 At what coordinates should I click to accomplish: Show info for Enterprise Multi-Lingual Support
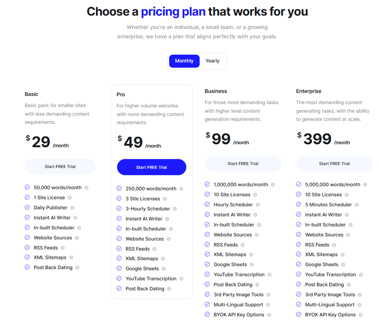tap(359, 305)
